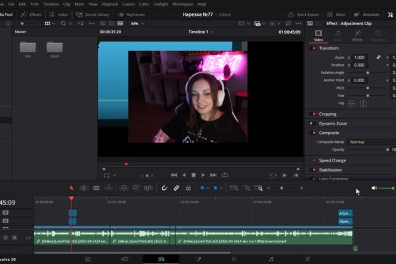The width and height of the screenshot is (396, 264).
Task: Toggle loop playback
Action: pyautogui.click(x=225, y=175)
